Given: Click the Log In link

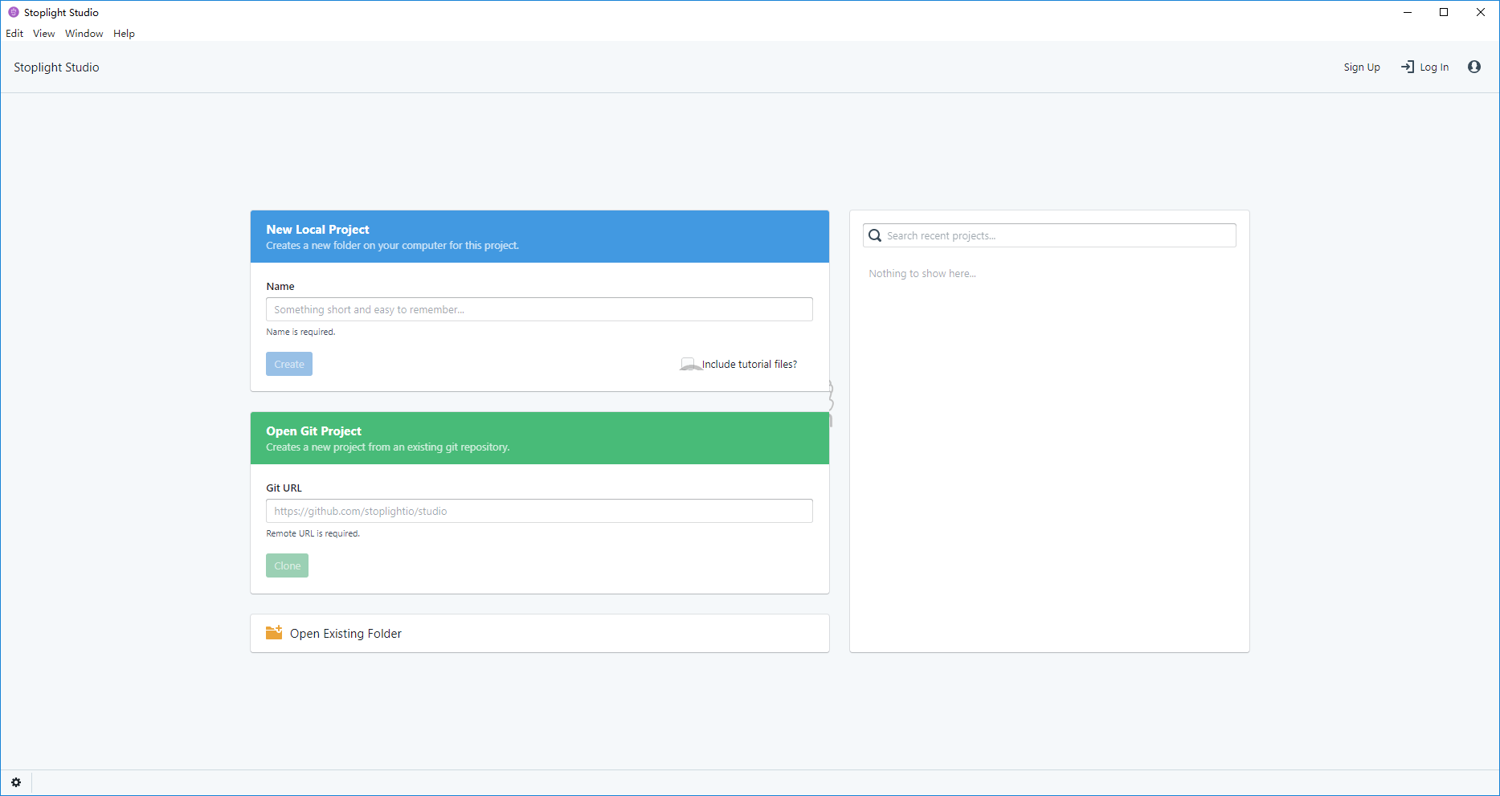Looking at the screenshot, I should pos(1434,67).
